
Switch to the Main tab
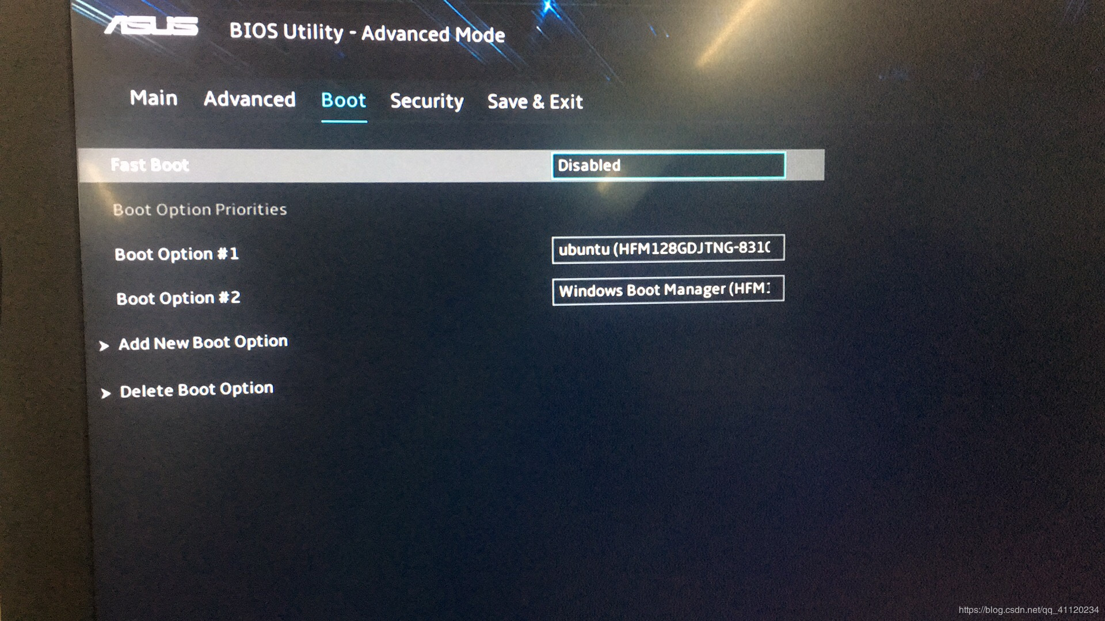(x=154, y=98)
